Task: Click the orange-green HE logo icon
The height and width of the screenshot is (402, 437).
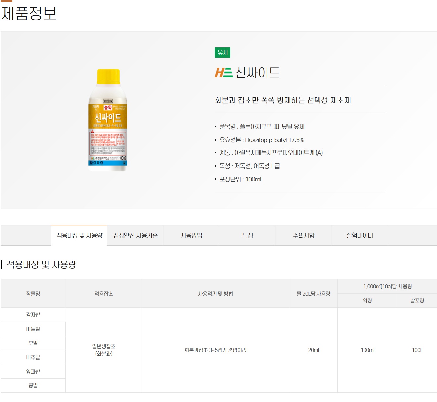Action: click(x=224, y=72)
